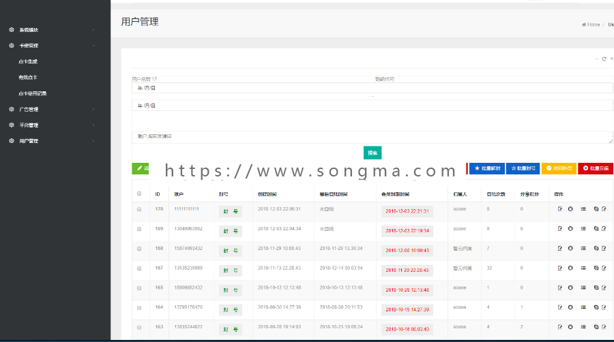Click the edit icon left of the circle icon in row 170
The width and height of the screenshot is (614, 342).
560,209
